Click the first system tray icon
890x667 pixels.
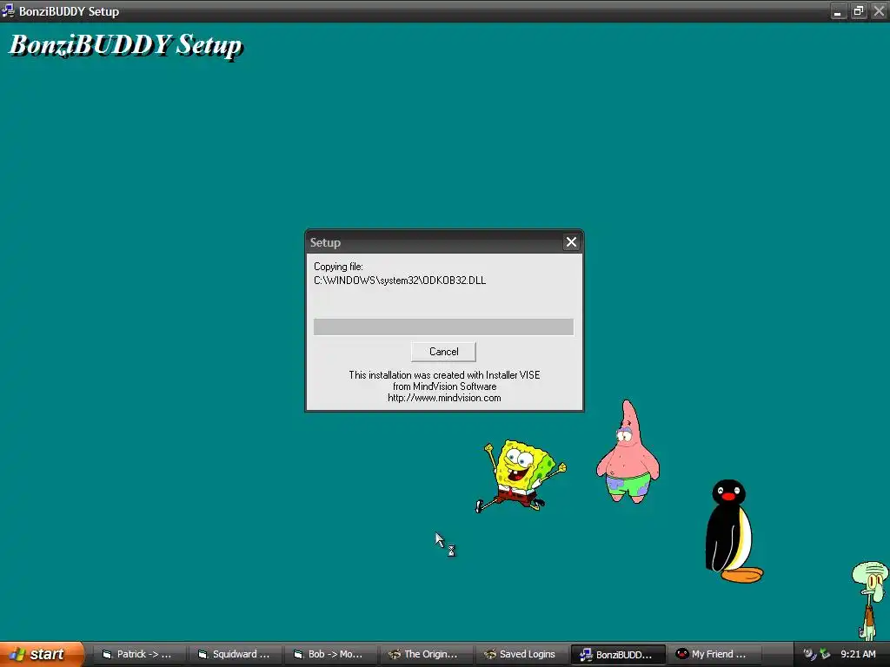pos(809,654)
